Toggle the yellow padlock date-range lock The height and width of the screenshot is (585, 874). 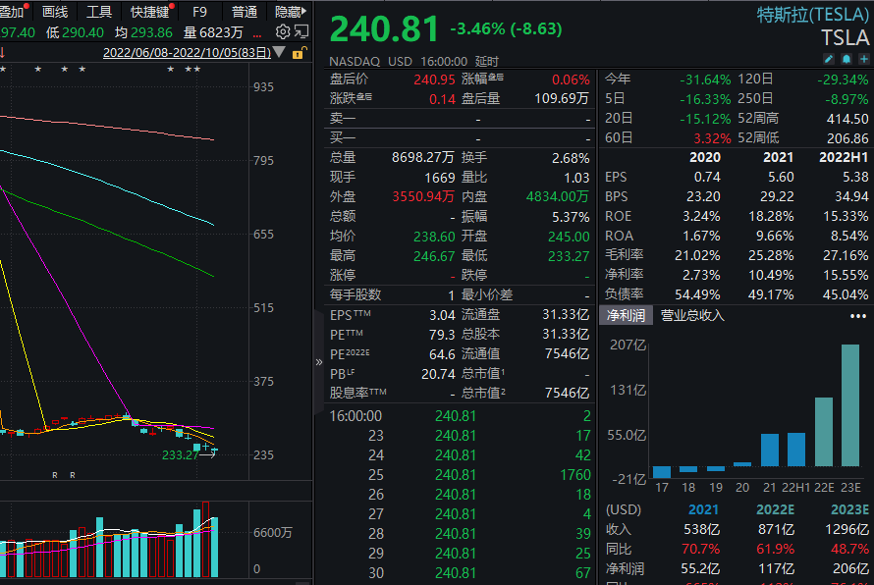[299, 53]
